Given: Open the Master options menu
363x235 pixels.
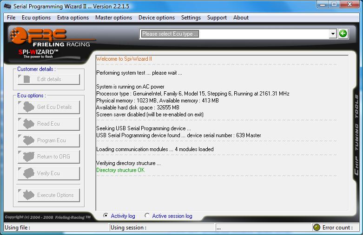Looking at the screenshot, I should [114, 18].
